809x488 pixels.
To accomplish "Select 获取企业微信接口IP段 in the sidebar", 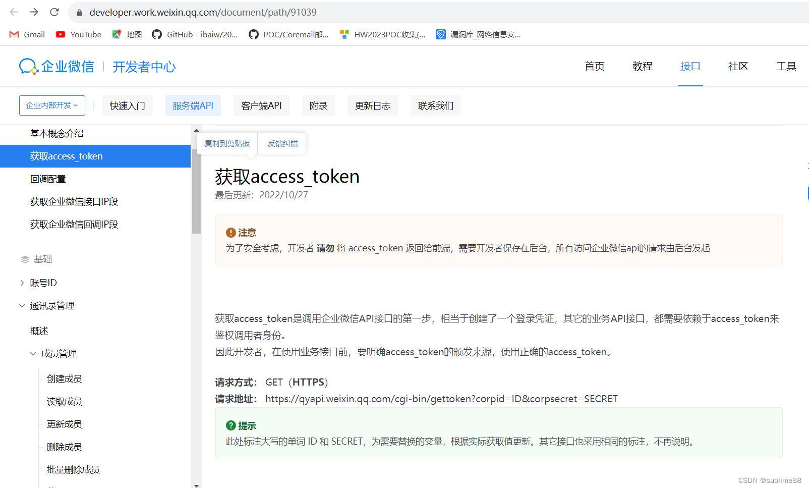I will 74,201.
